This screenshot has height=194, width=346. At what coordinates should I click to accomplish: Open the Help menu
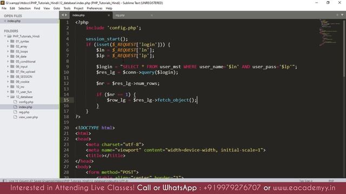click(x=109, y=9)
